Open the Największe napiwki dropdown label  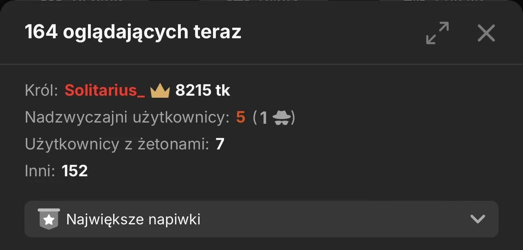pyautogui.click(x=133, y=219)
